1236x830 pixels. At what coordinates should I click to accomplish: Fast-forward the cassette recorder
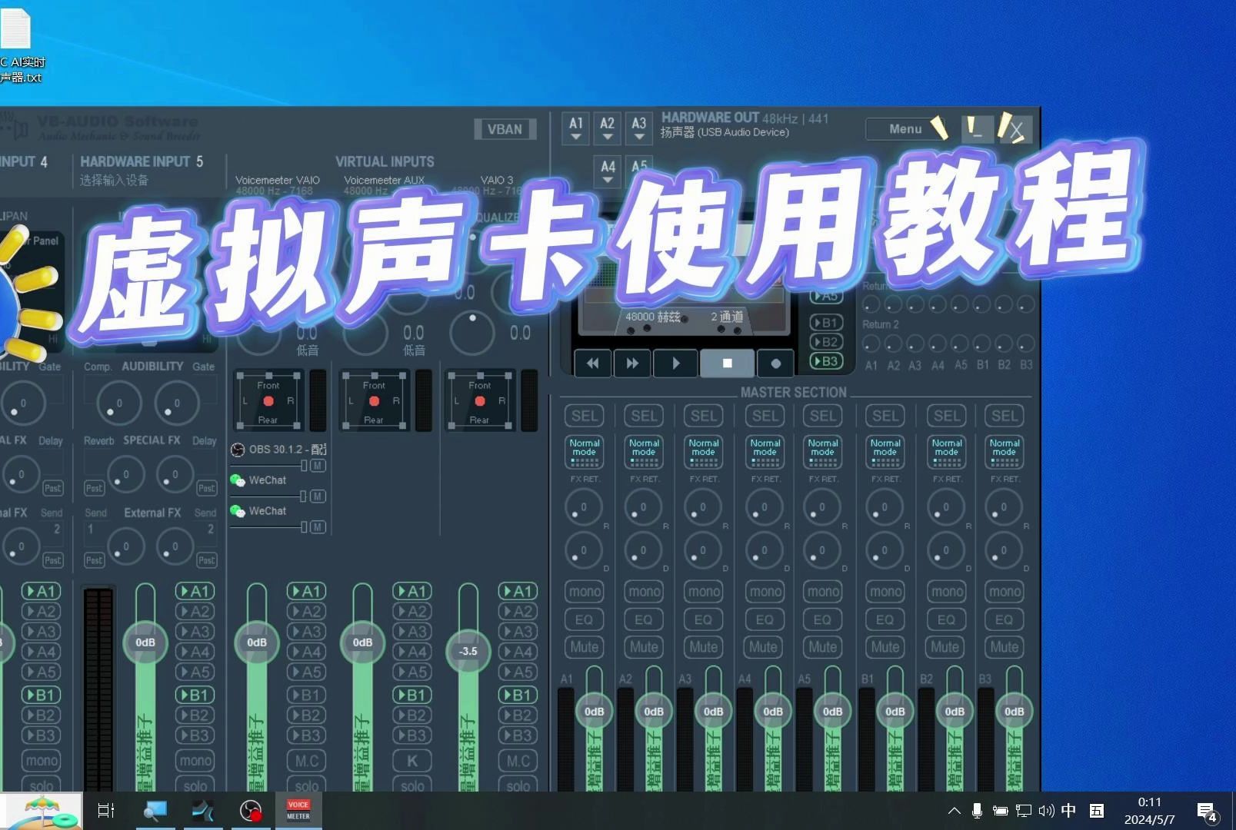tap(632, 364)
